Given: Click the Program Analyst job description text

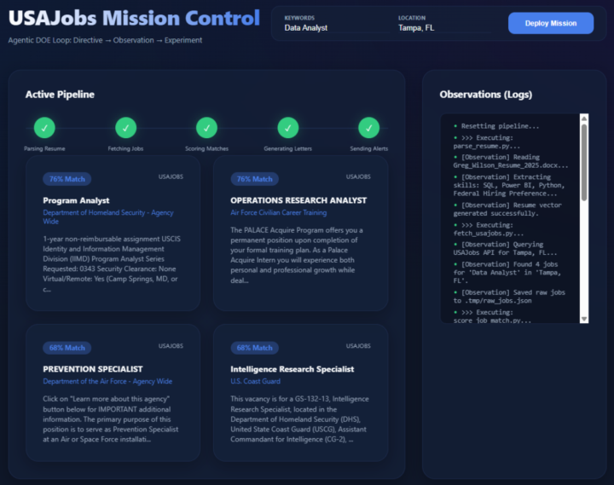Looking at the screenshot, I should [112, 264].
